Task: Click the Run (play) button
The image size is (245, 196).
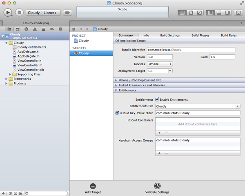Action: (7, 13)
